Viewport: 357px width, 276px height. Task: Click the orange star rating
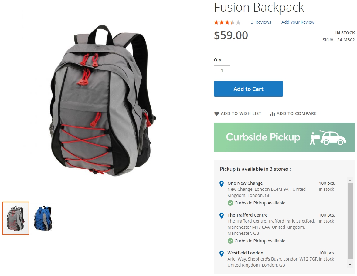click(227, 22)
